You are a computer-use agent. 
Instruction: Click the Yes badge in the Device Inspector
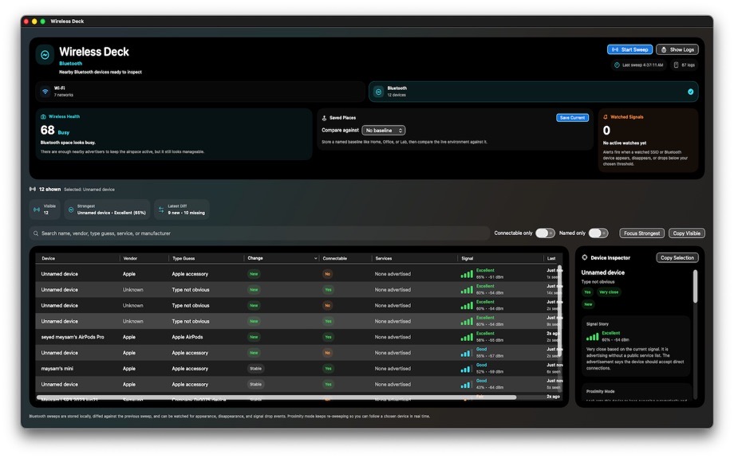coord(587,292)
